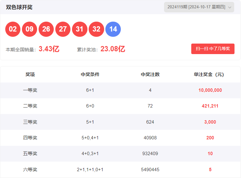Click red lottery ball number 02
Image resolution: width=241 pixels, height=178 pixels.
[13, 29]
